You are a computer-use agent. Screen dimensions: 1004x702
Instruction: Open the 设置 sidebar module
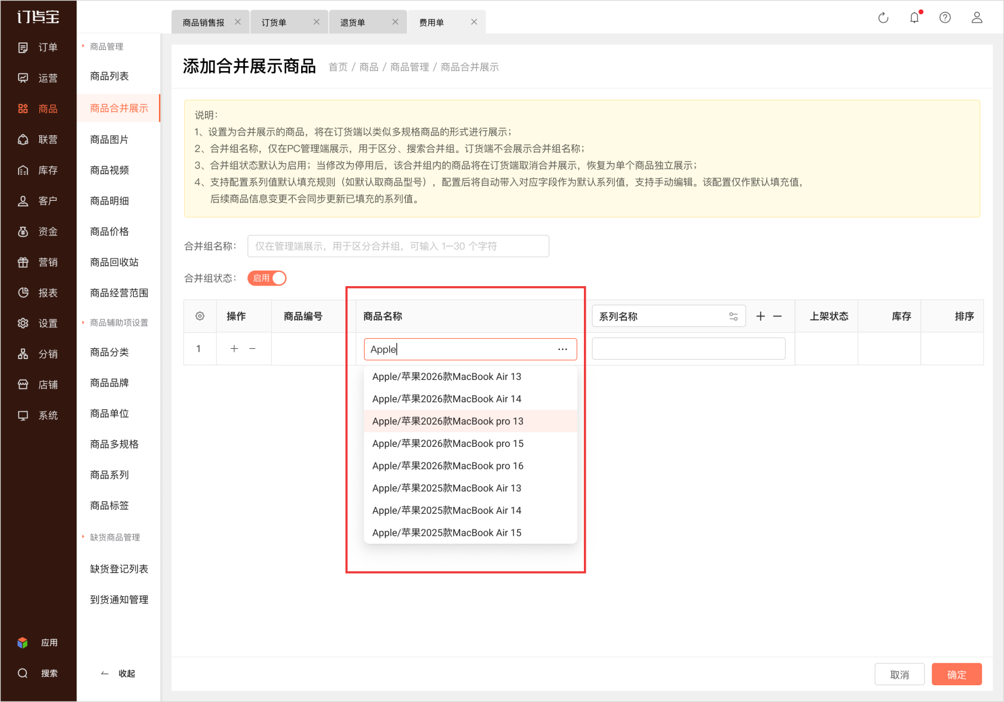pos(38,323)
